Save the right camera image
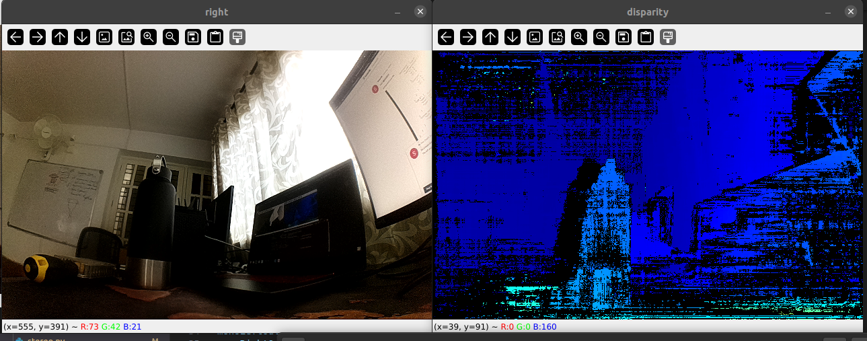This screenshot has width=867, height=341. 193,37
